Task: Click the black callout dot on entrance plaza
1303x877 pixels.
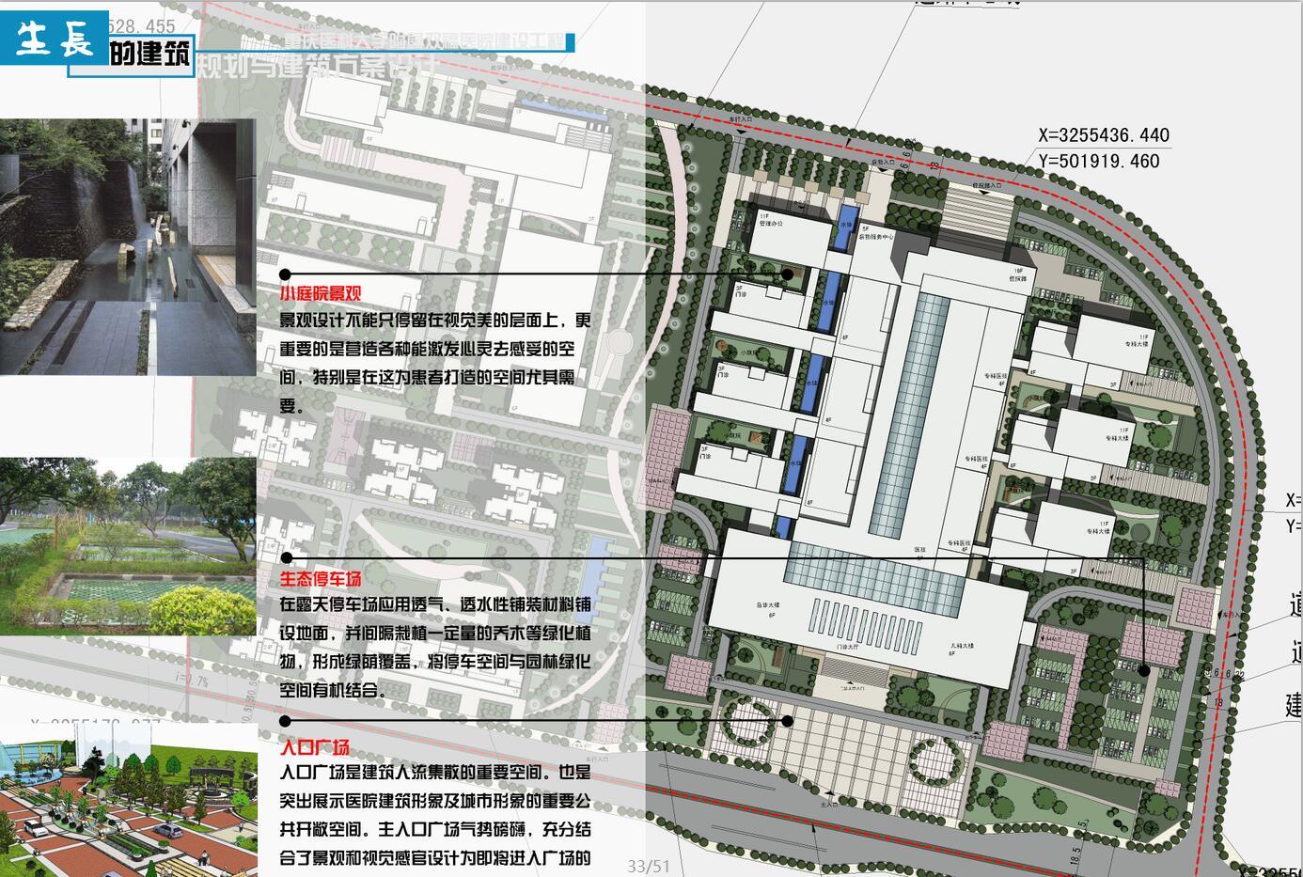Action: [x=788, y=721]
